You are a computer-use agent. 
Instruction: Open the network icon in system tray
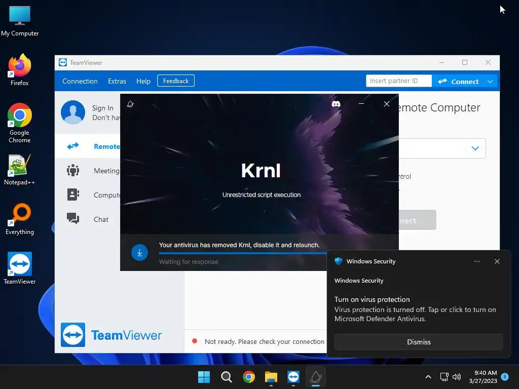[444, 377]
